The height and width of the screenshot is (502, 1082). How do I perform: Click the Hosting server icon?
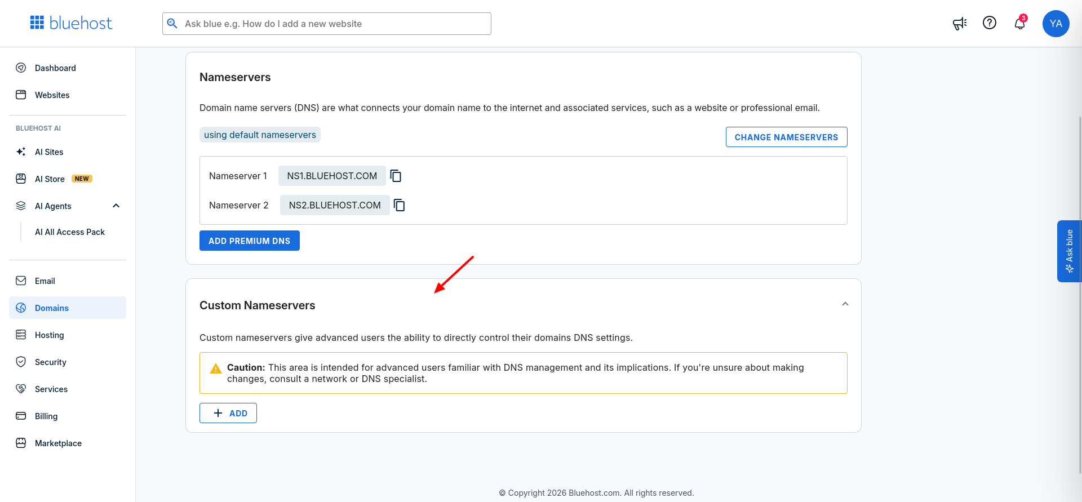pyautogui.click(x=21, y=335)
